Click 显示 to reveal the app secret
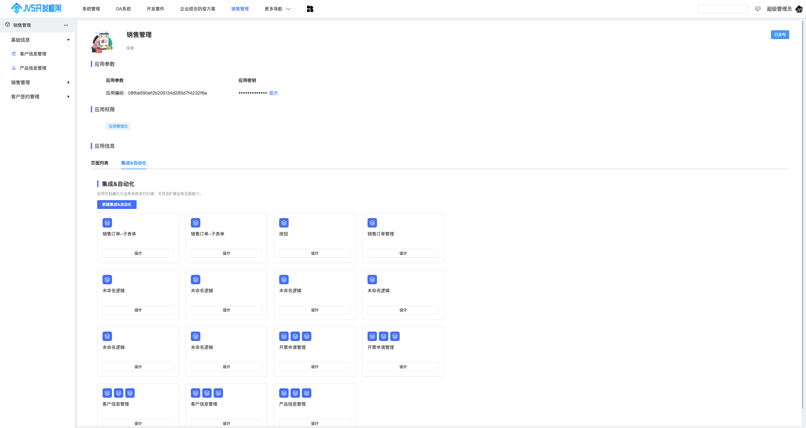 coord(273,93)
